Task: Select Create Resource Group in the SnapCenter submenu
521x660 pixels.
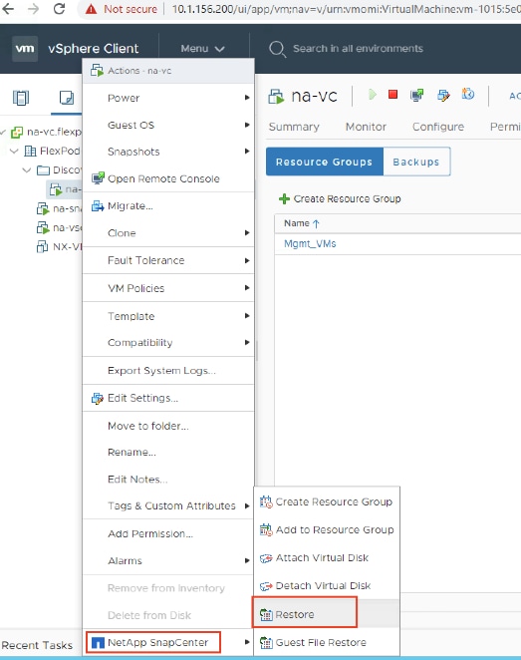Action: pos(334,501)
